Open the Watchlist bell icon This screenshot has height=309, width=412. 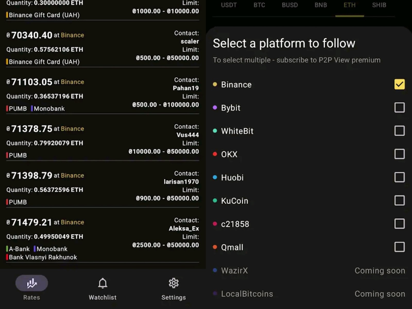coord(102,283)
